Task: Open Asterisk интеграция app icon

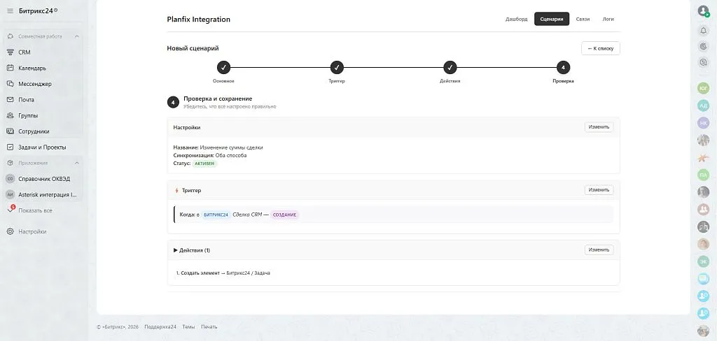Action: [x=10, y=194]
